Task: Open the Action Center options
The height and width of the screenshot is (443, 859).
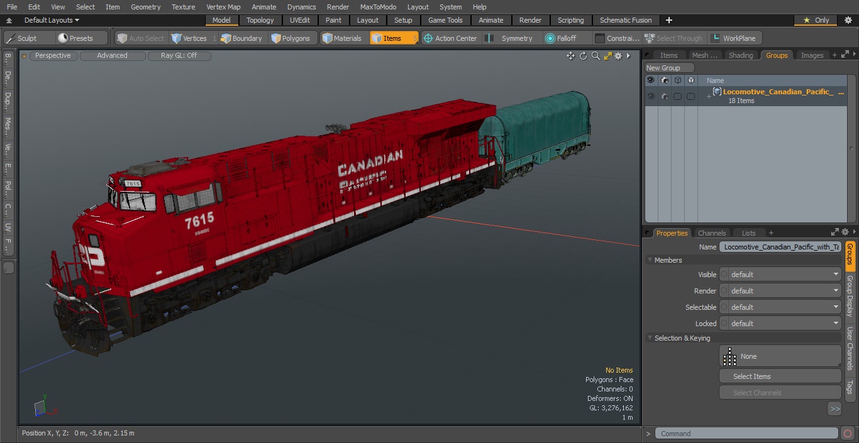Action: coord(450,38)
